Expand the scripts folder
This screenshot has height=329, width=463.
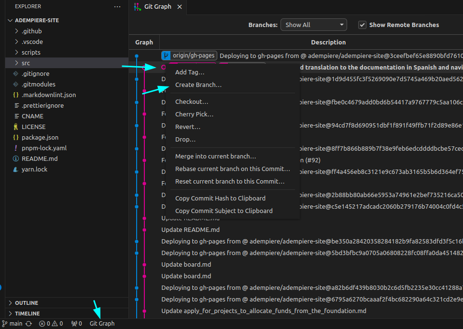[x=16, y=52]
